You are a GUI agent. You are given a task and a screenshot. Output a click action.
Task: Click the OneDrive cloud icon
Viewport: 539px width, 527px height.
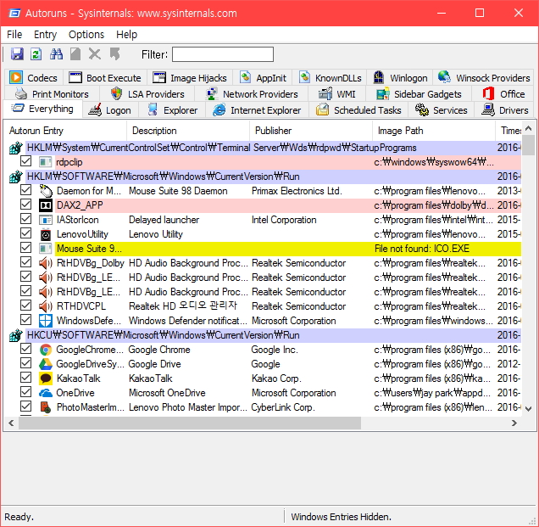coord(46,393)
